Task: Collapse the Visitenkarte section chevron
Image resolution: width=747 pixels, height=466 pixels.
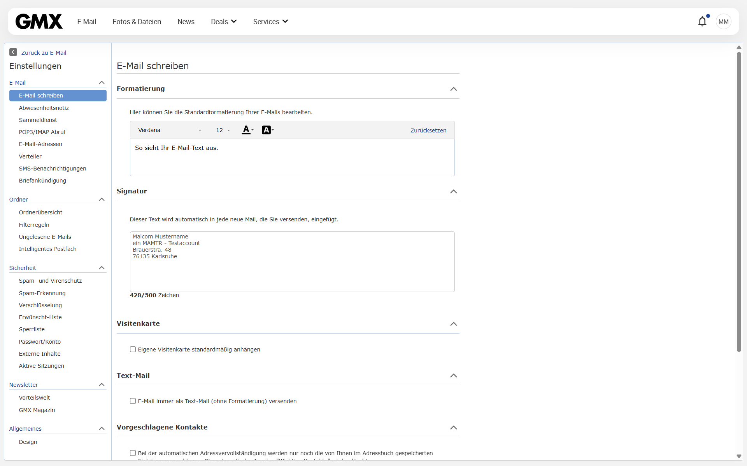Action: point(453,324)
